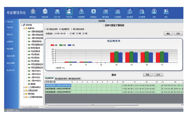
Task: Click the 运行分析 toolbar icon
Action: (57, 12)
